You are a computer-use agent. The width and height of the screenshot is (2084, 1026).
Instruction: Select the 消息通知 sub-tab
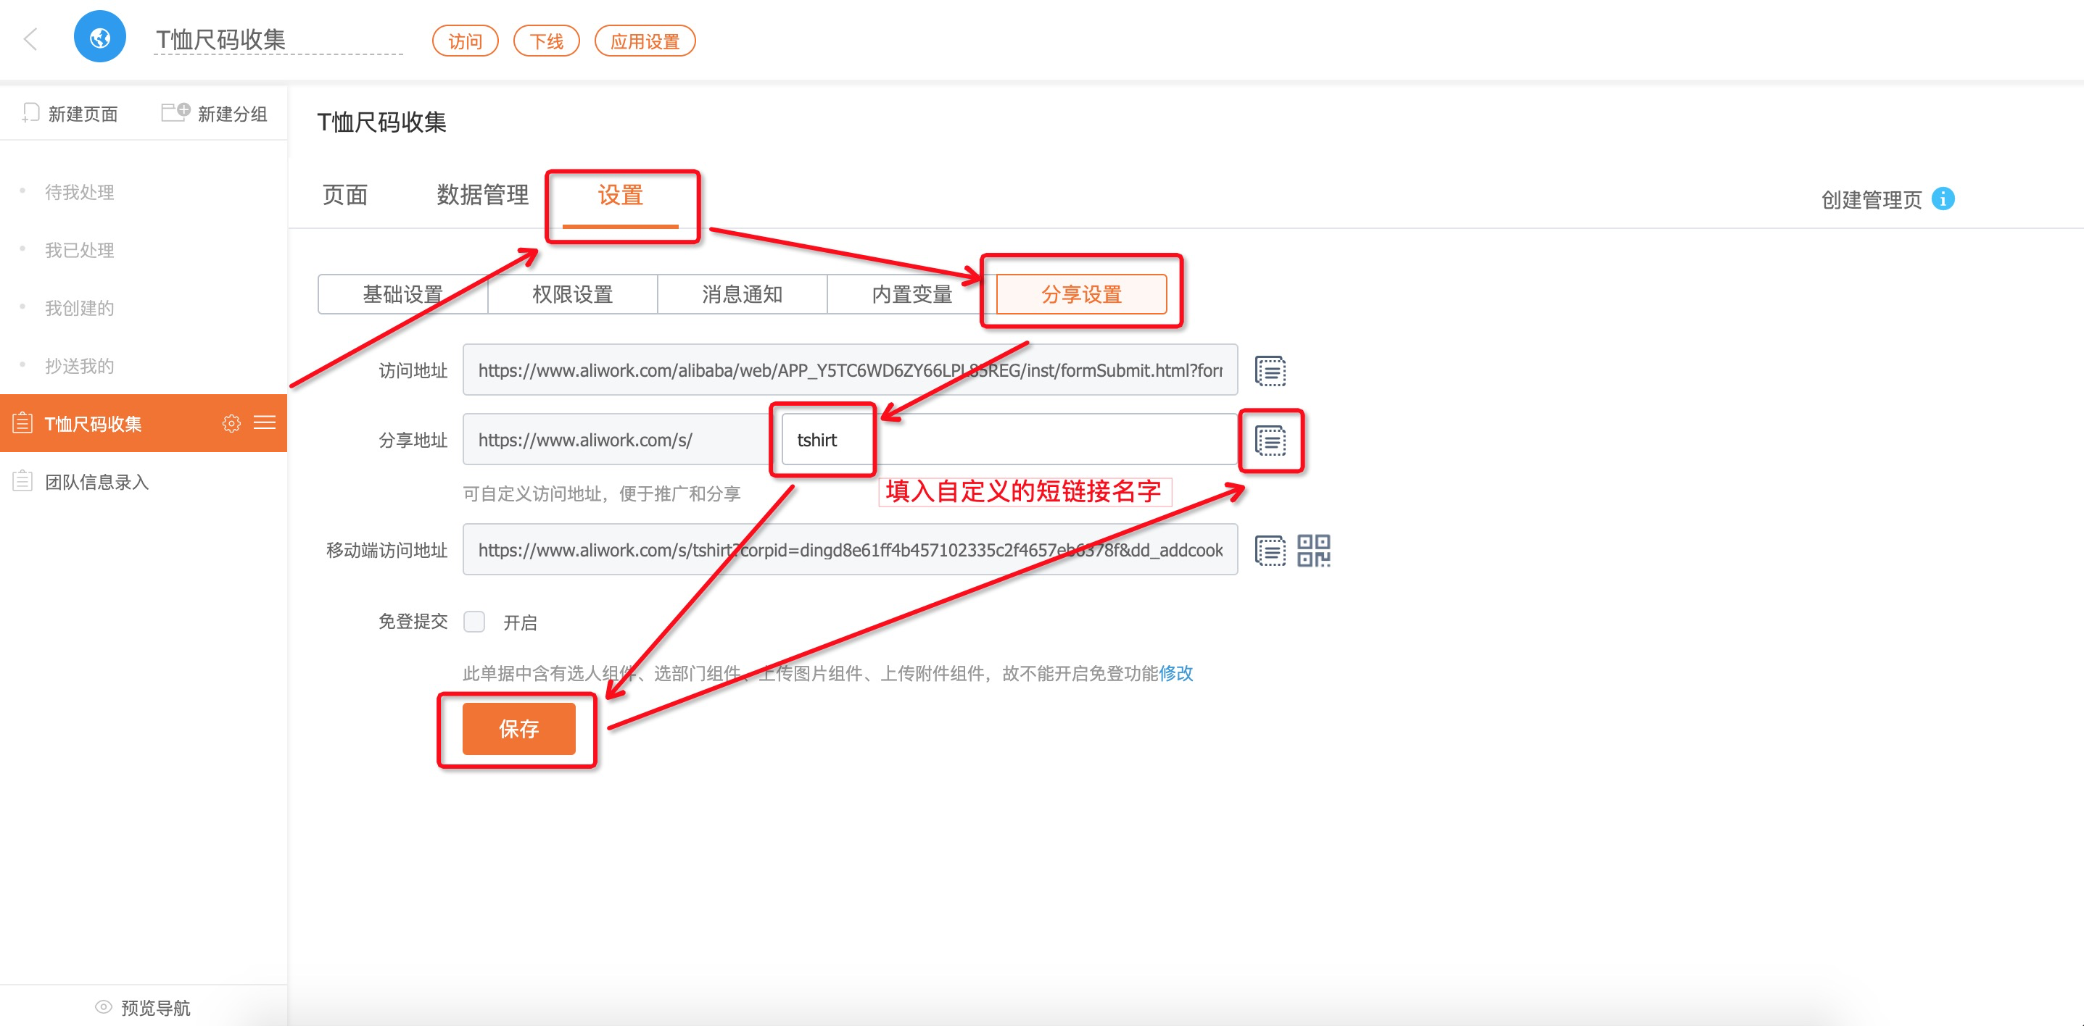pyautogui.click(x=742, y=294)
